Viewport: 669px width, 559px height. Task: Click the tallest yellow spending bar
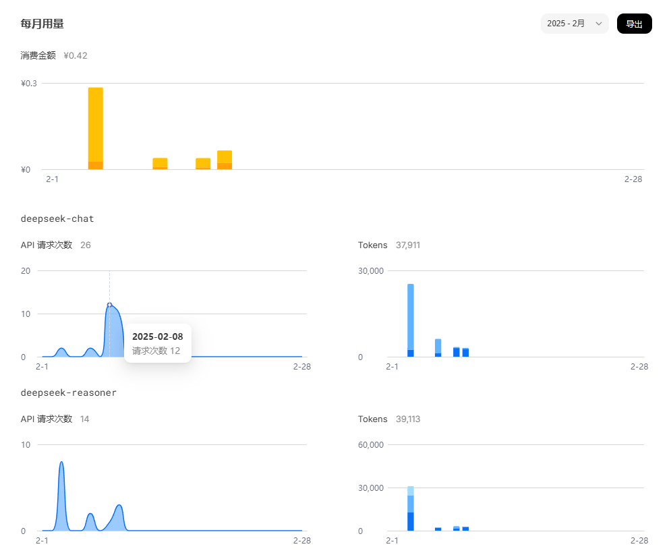(x=96, y=128)
